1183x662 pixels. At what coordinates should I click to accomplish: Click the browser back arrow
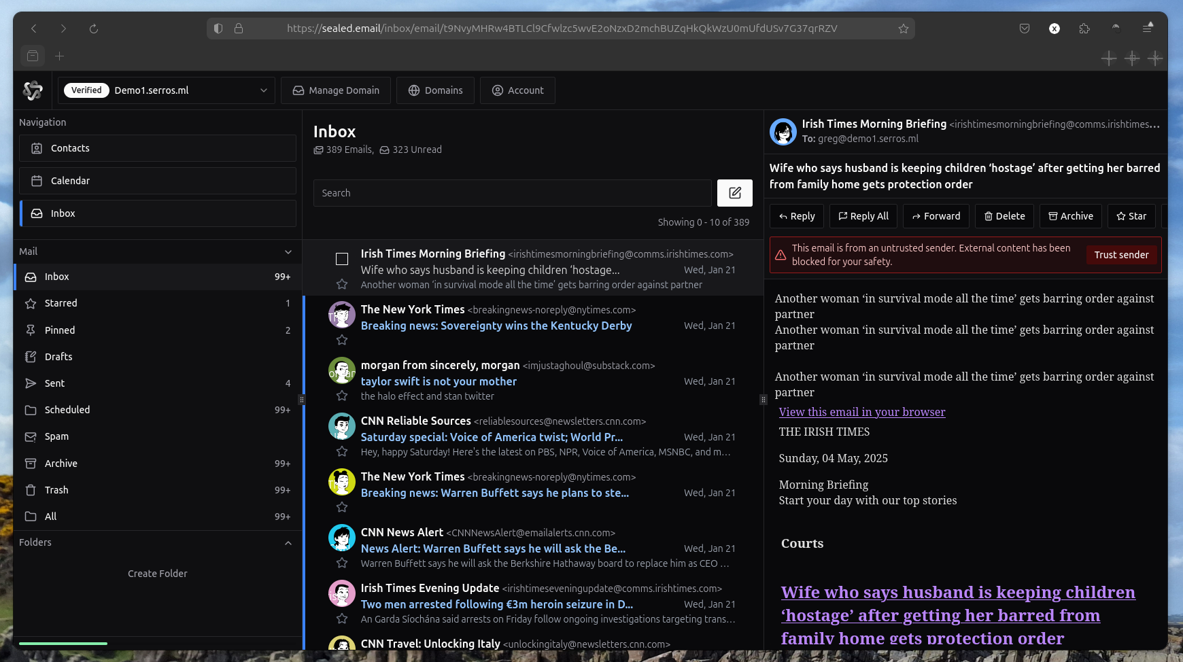click(x=33, y=29)
